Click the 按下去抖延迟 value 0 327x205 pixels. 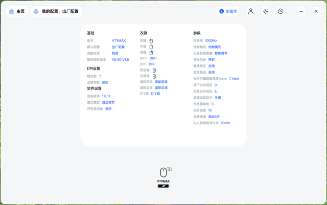pos(216,85)
